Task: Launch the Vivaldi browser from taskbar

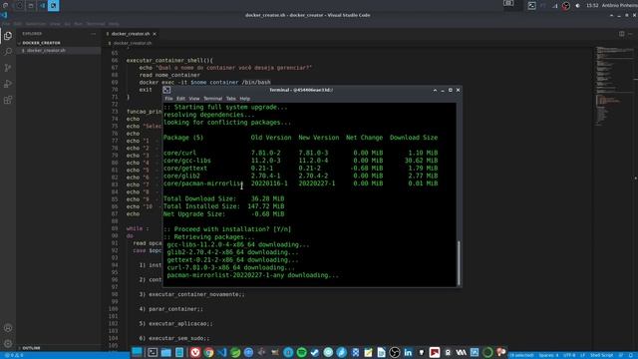Action: tap(195, 352)
